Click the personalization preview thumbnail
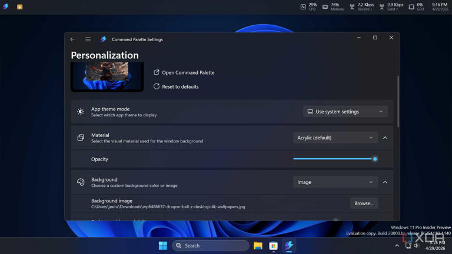 [x=107, y=76]
